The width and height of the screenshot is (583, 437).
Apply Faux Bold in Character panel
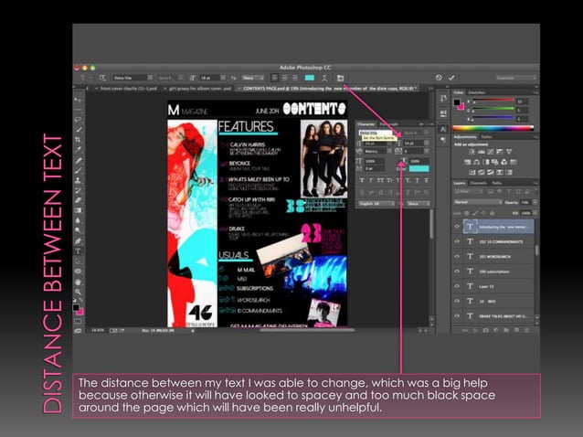click(x=362, y=180)
